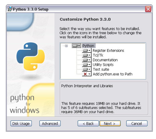Viewport: 156px width, 139px height.
Task: Open Register Extensions install option dropdown
Action: (87, 50)
